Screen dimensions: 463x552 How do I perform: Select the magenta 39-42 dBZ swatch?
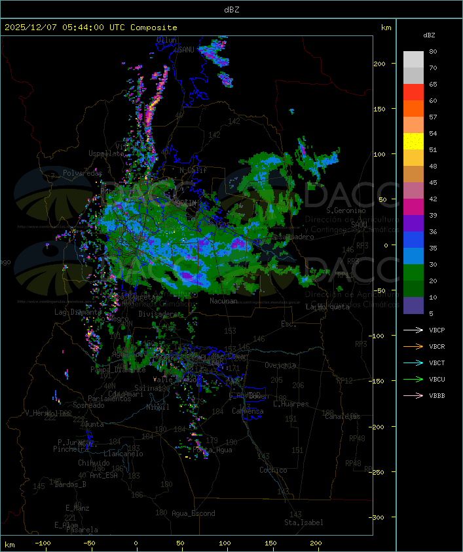[x=413, y=207]
